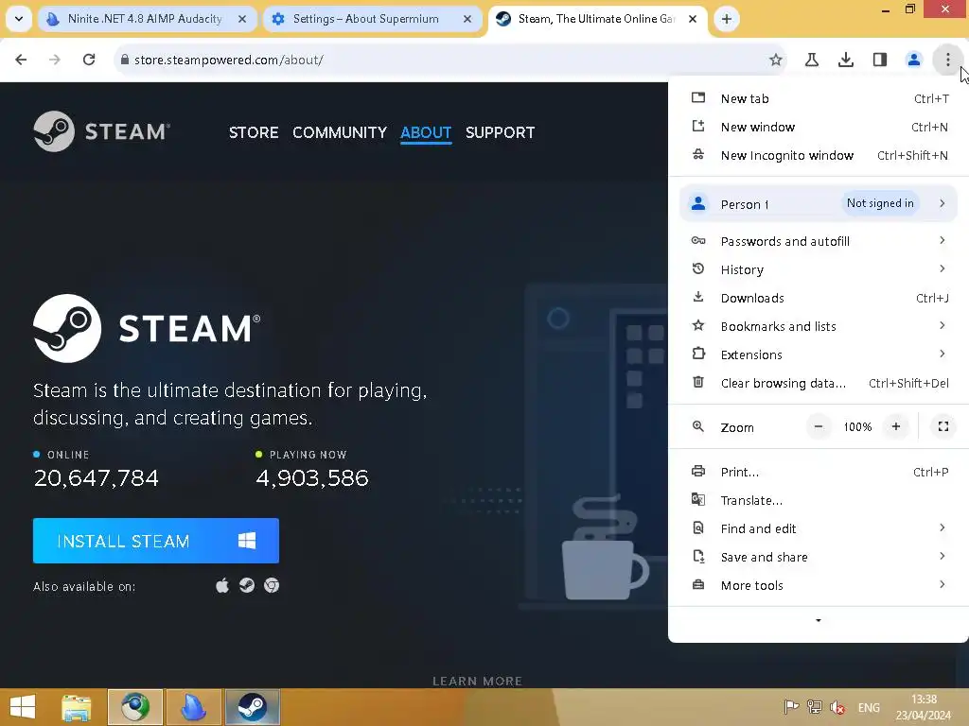Viewport: 969px width, 726px height.
Task: Click the muted volume tray icon
Action: click(837, 707)
